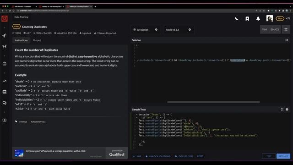Click the Counting Duplicates kata title

[34, 27]
